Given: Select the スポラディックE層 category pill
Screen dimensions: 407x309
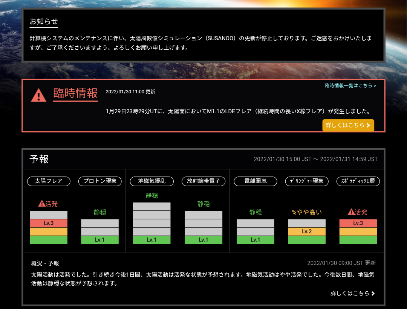Looking at the screenshot, I should point(358,181).
